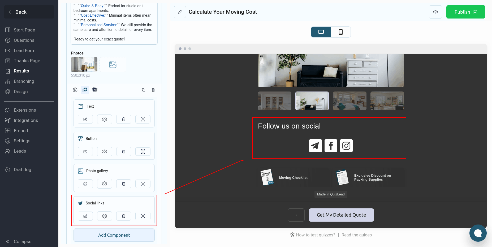Edit quiz title with pencil icon
Viewport: 492px width, 247px height.
[180, 12]
